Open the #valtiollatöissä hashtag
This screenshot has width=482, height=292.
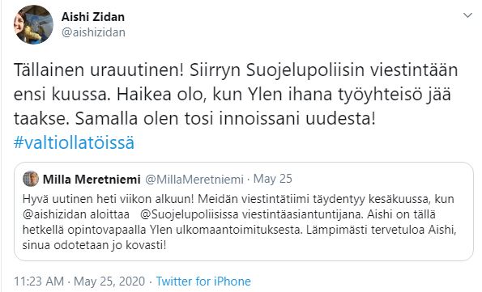pos(74,143)
